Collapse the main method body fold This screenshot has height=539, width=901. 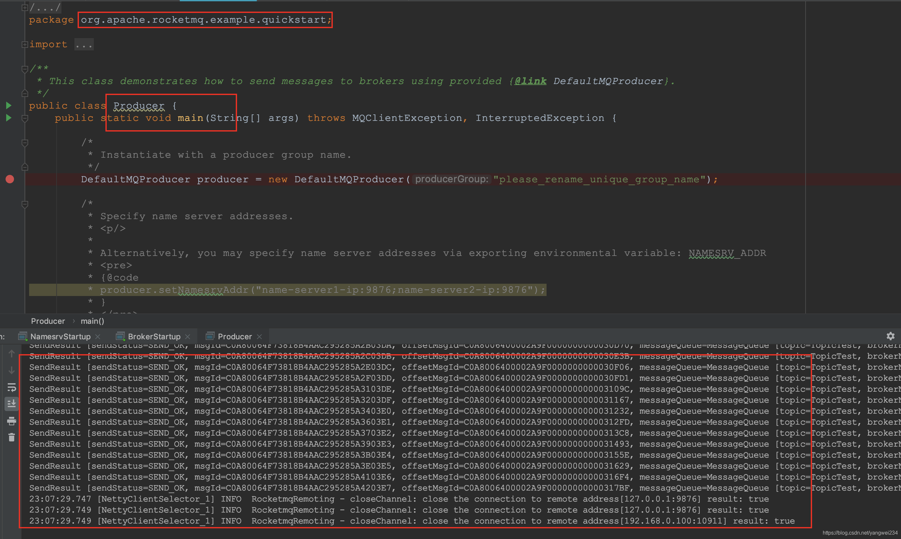25,118
